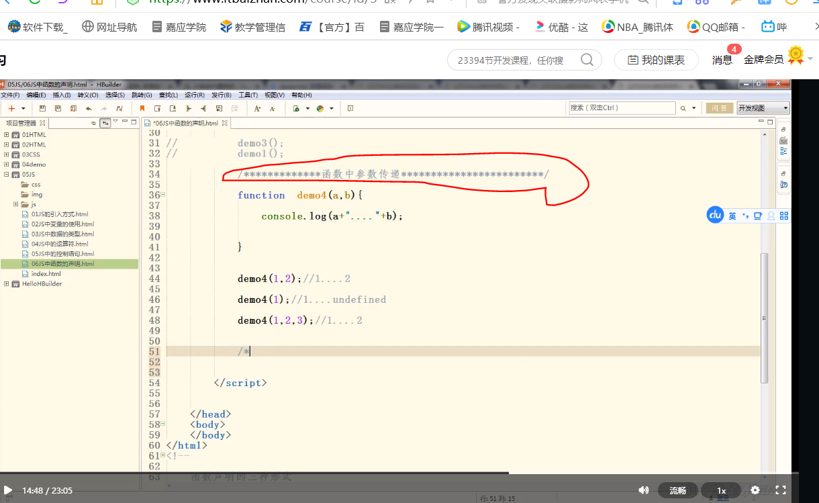The image size is (819, 503).
Task: Collapse the 05JS project
Action: click(x=7, y=174)
